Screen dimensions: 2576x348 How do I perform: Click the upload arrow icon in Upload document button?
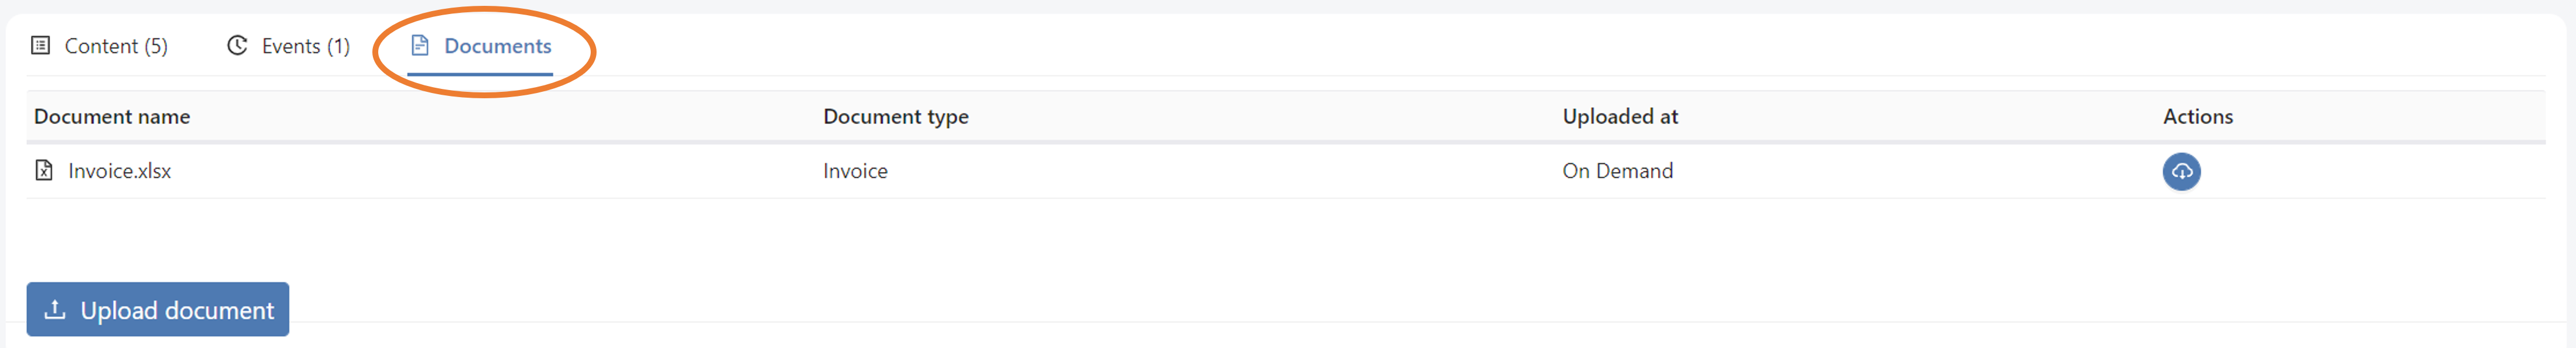point(54,309)
